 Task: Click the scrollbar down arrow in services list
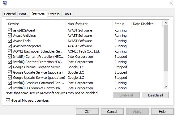coord(166,87)
